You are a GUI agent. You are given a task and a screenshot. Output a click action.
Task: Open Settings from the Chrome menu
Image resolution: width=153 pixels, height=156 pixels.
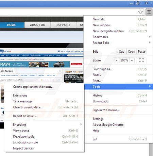tap(118, 119)
